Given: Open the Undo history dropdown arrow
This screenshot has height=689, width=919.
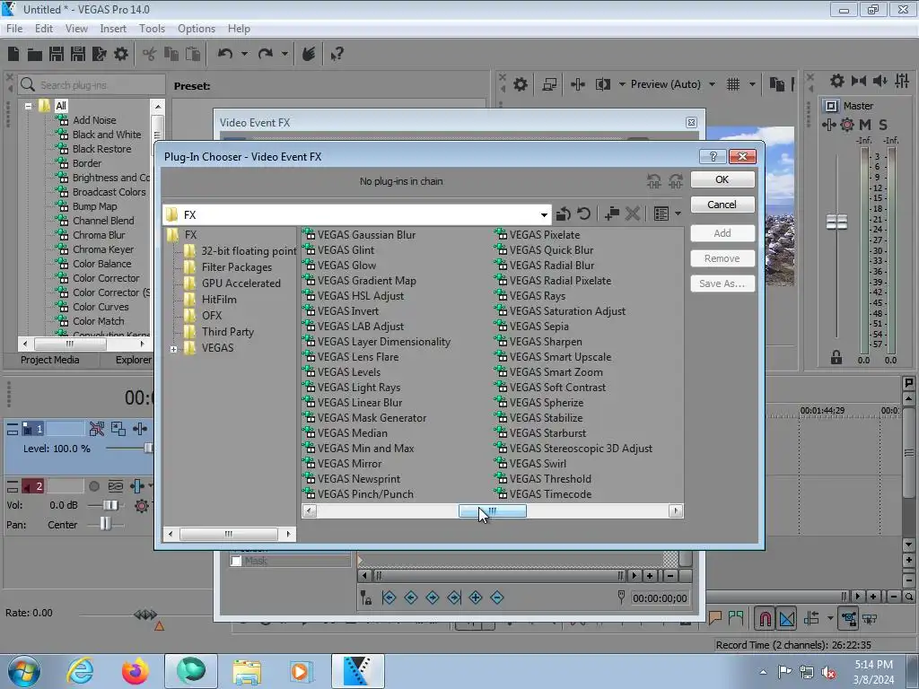Looking at the screenshot, I should pyautogui.click(x=244, y=54).
